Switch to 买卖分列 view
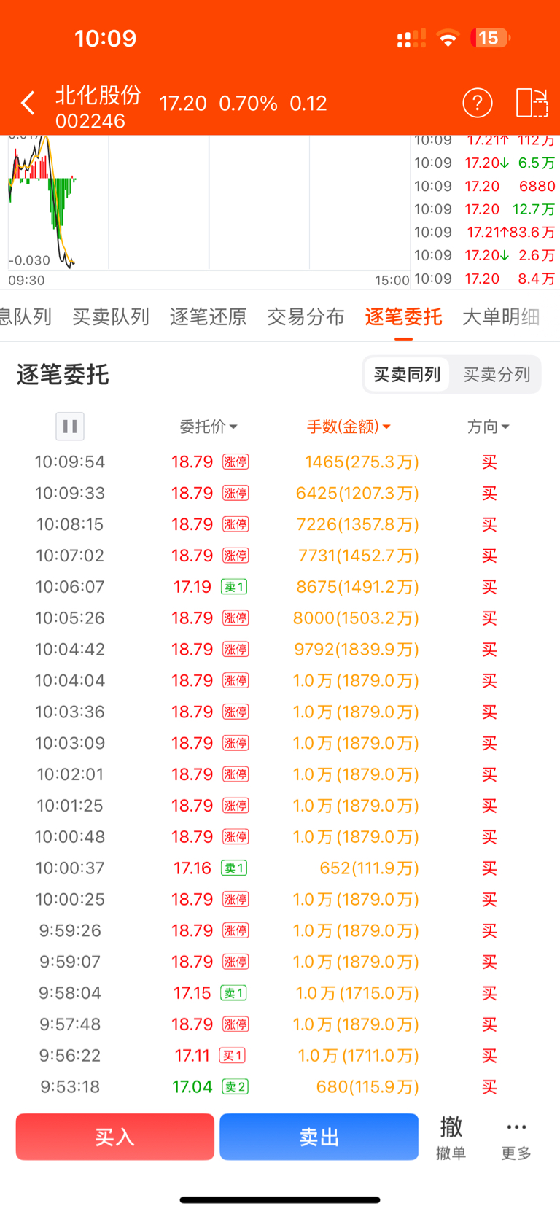 click(497, 375)
